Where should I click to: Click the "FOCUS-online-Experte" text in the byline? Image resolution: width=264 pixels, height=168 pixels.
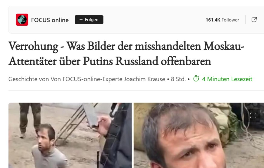[x=93, y=79]
